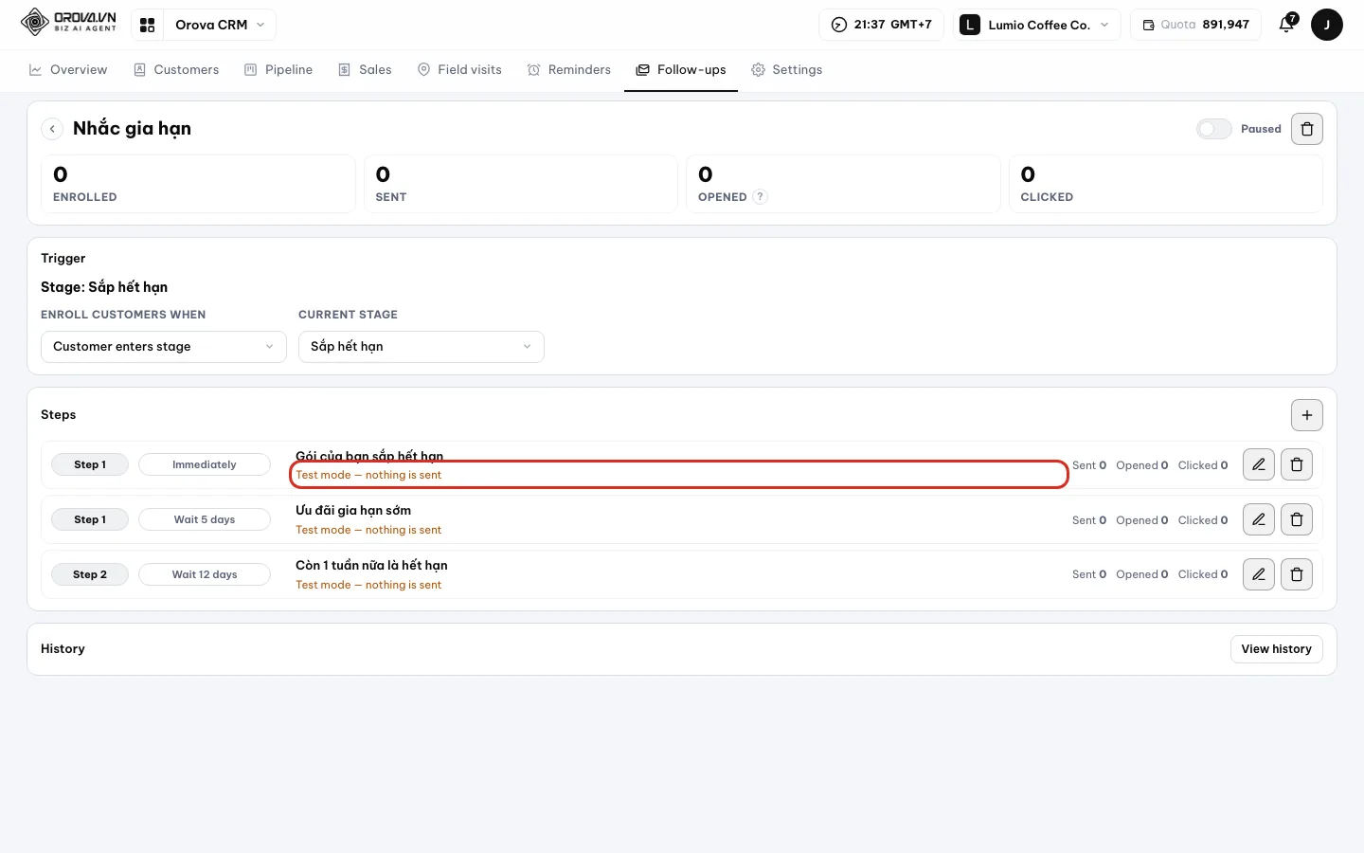Click the help icon next to OPENED
Image resolution: width=1364 pixels, height=853 pixels.
[760, 197]
